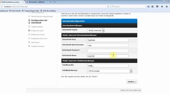
Task: Click the Einfügen der Daten step icon
Action: tap(29, 31)
